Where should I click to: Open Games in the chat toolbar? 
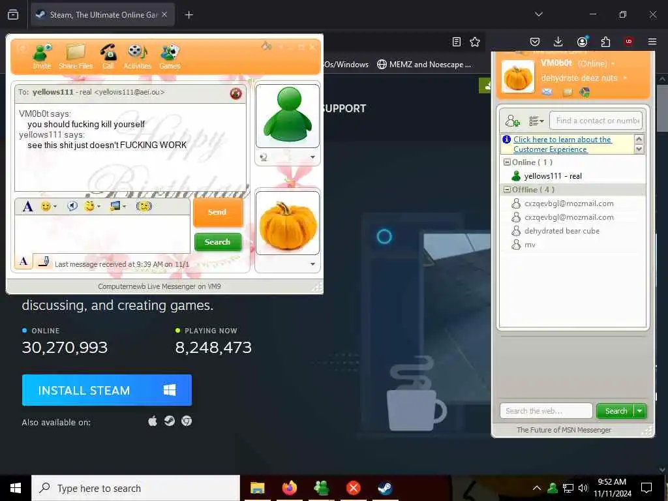[170, 56]
